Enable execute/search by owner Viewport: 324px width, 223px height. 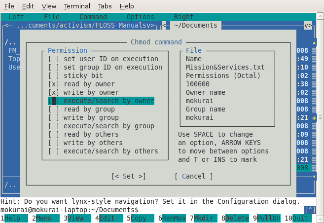click(101, 101)
